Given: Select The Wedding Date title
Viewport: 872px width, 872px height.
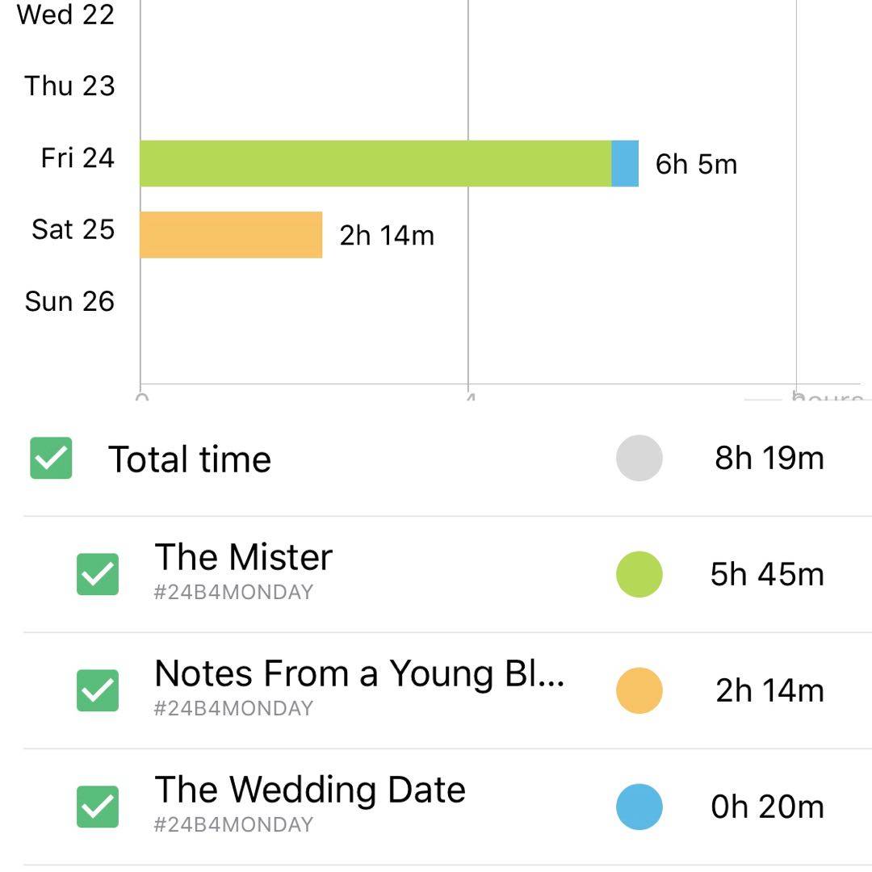Looking at the screenshot, I should tap(309, 790).
